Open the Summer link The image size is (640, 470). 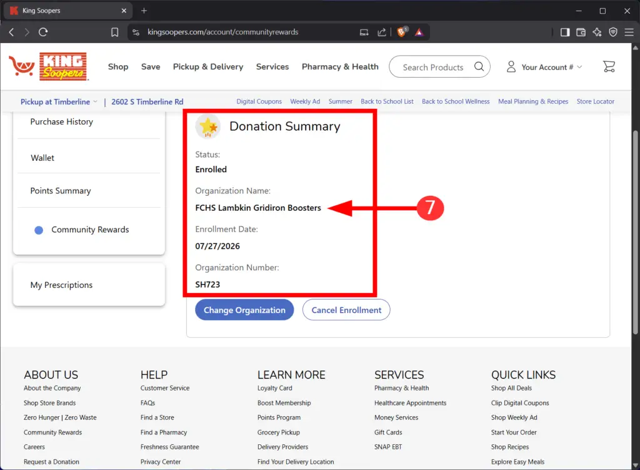341,101
